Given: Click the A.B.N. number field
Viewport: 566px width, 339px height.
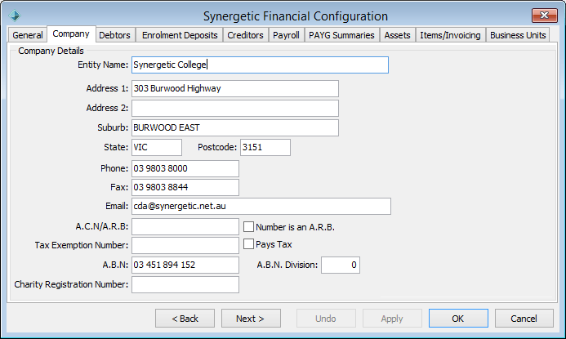Looking at the screenshot, I should 185,265.
